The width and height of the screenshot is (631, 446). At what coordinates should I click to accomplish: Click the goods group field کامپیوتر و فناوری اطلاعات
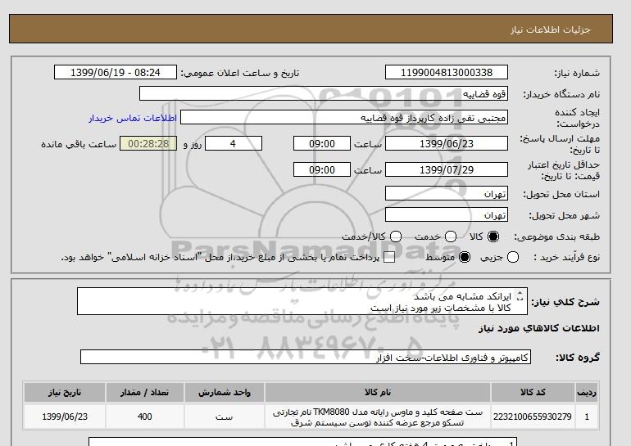[306, 357]
